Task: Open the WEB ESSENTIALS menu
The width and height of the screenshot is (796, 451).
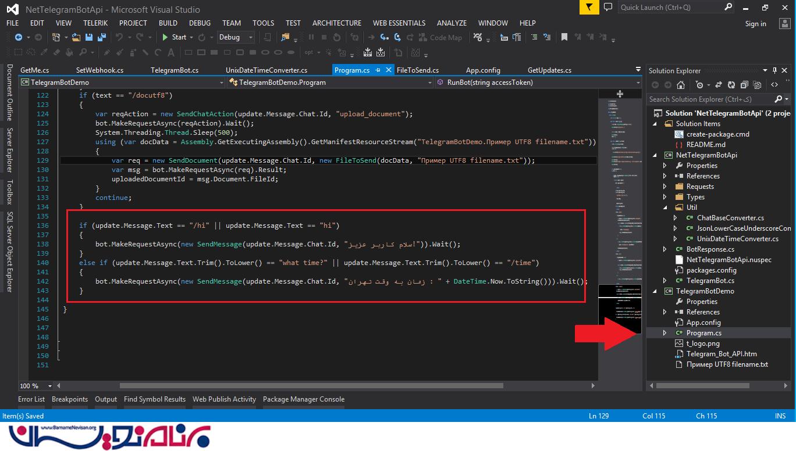Action: 399,23
